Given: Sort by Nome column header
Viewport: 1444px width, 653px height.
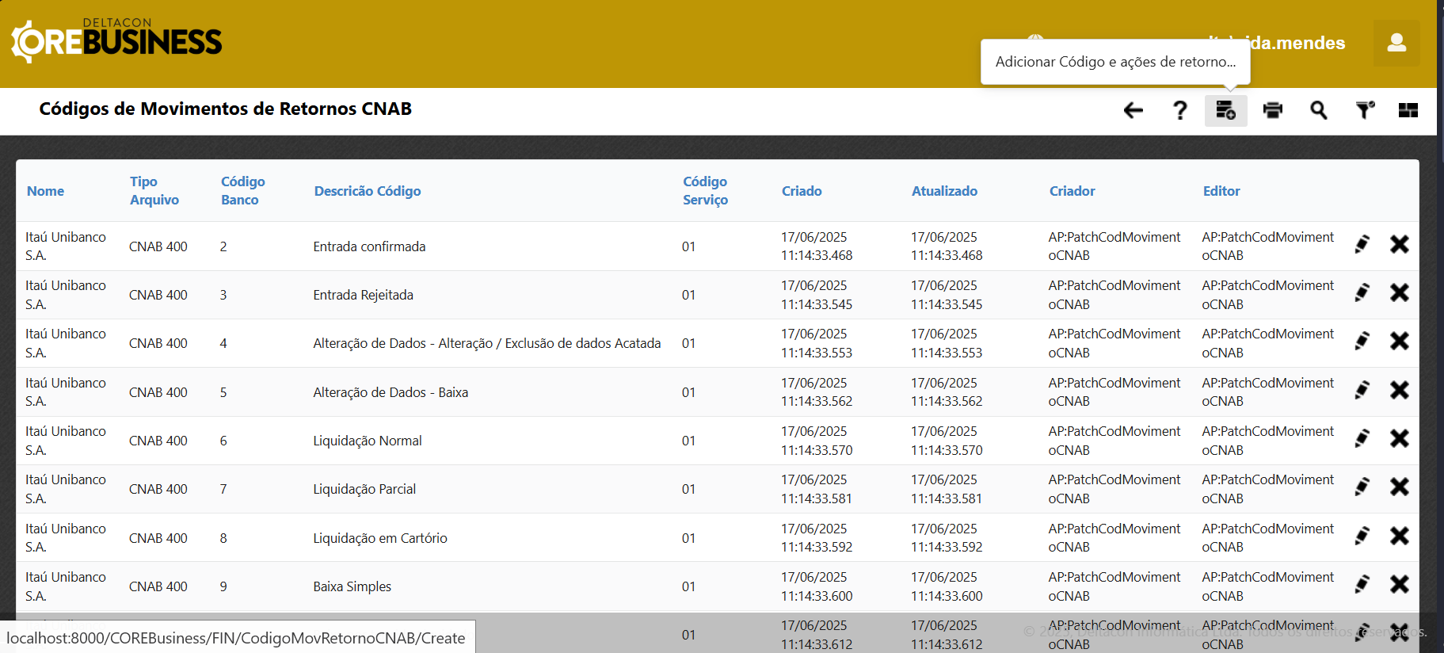Looking at the screenshot, I should (x=45, y=191).
